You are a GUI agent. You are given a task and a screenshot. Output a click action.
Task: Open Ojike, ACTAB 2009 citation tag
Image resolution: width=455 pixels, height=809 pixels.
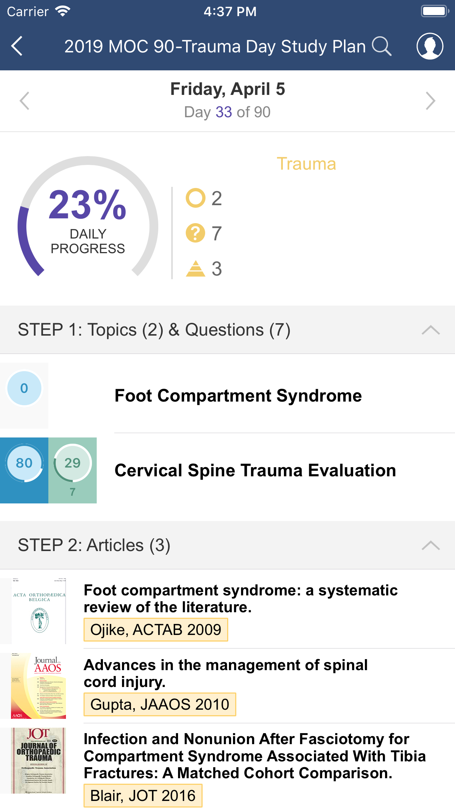tap(156, 630)
